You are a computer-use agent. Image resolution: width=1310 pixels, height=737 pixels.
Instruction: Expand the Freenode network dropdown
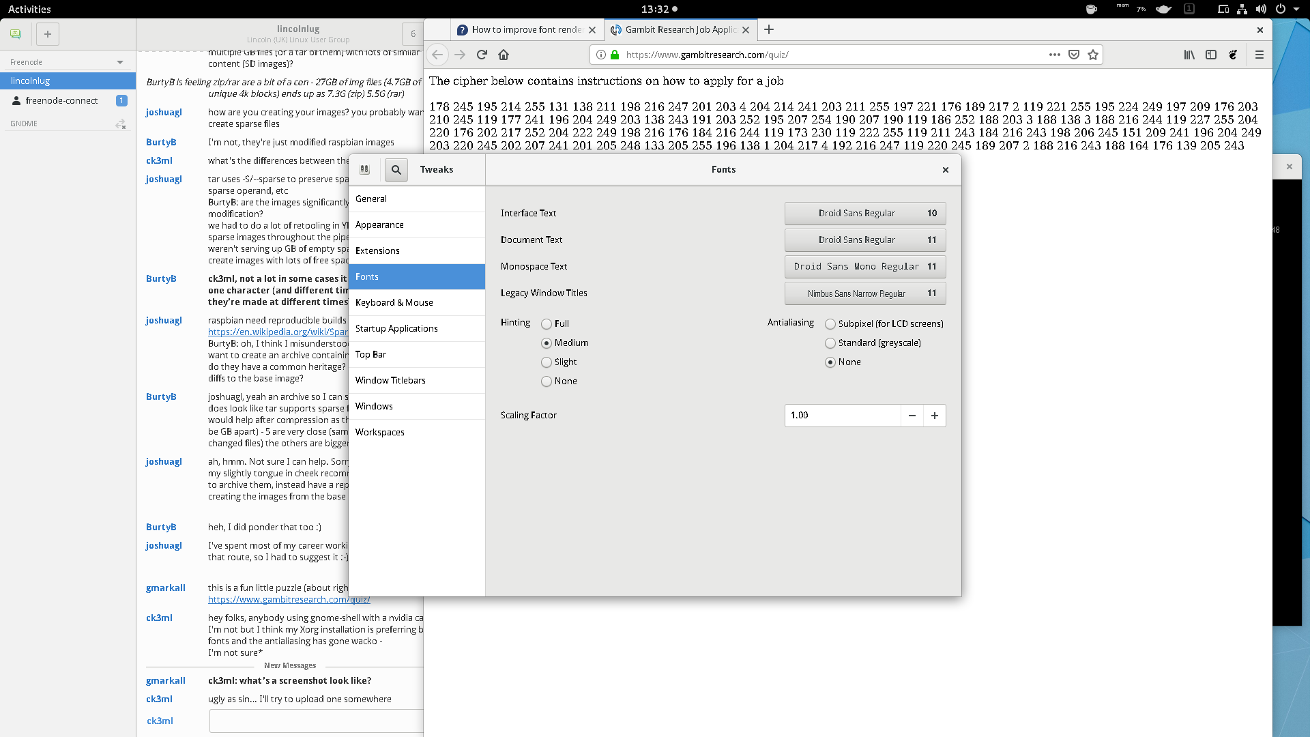click(x=120, y=62)
